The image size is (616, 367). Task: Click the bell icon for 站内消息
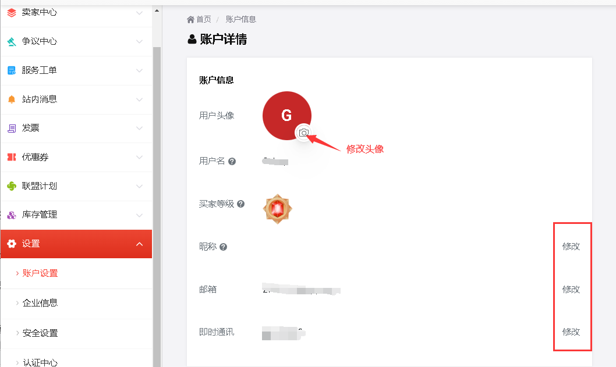click(x=12, y=99)
